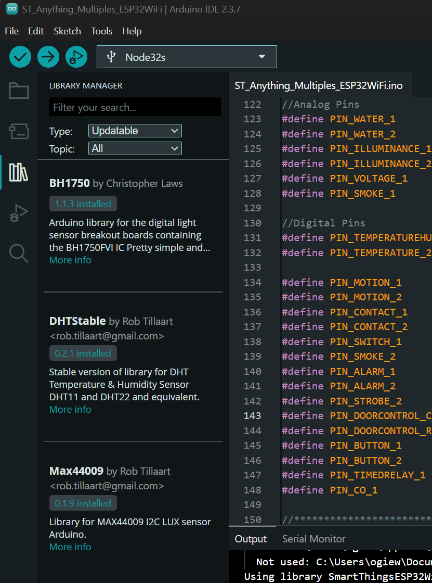432x583 pixels.
Task: Open the Topic filter dropdown set to All
Action: tap(135, 148)
